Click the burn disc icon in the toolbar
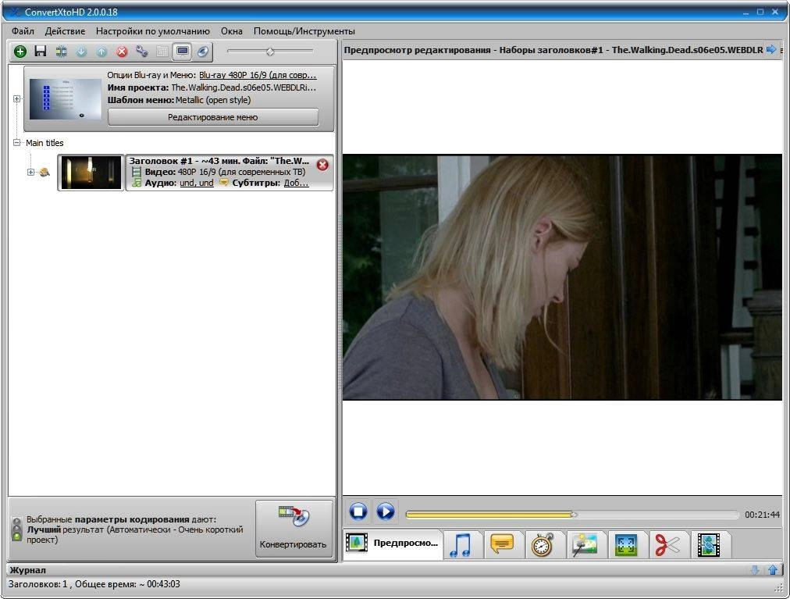The image size is (790, 599). (202, 51)
